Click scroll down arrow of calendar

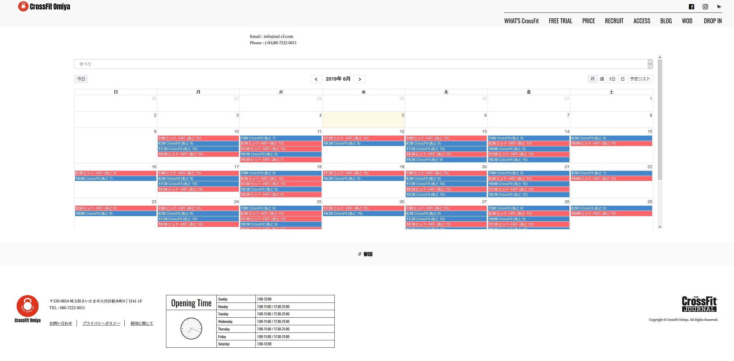point(660,227)
